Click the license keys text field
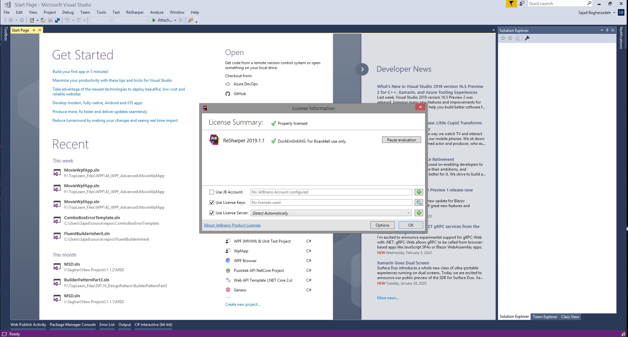This screenshot has width=628, height=337. [x=331, y=203]
